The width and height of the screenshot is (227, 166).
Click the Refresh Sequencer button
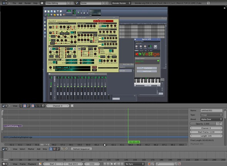click(x=81, y=149)
